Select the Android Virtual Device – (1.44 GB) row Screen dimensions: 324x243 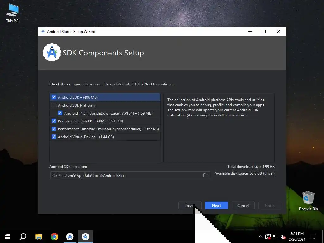click(105, 137)
